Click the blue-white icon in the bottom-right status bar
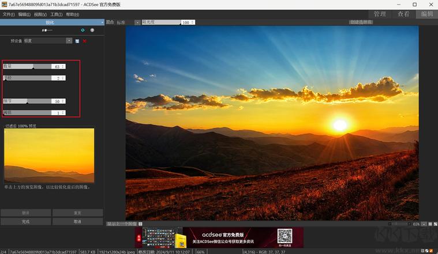This screenshot has width=438, height=254. (427, 251)
